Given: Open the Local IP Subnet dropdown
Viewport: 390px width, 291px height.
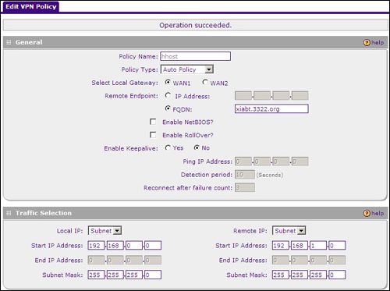Looking at the screenshot, I should [x=105, y=231].
